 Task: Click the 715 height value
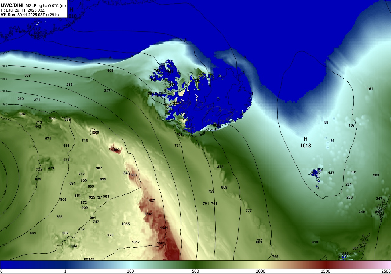pos(85,141)
